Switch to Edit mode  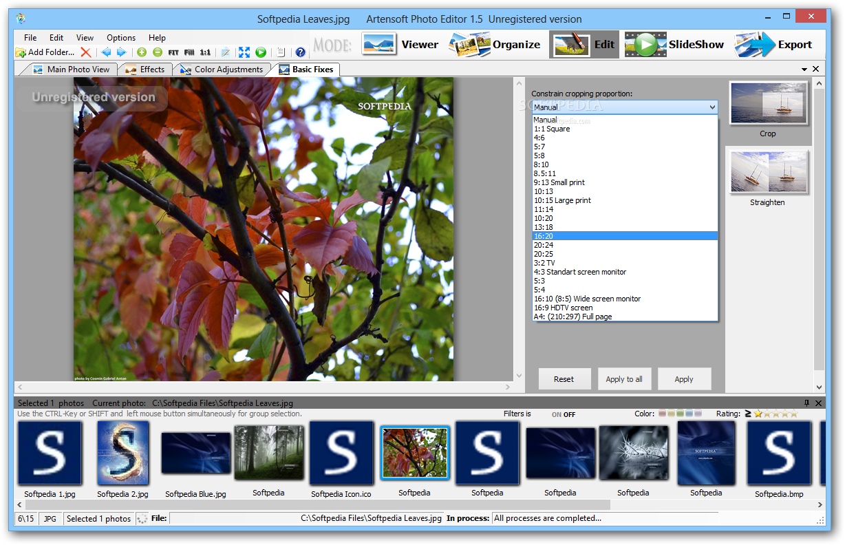[584, 44]
